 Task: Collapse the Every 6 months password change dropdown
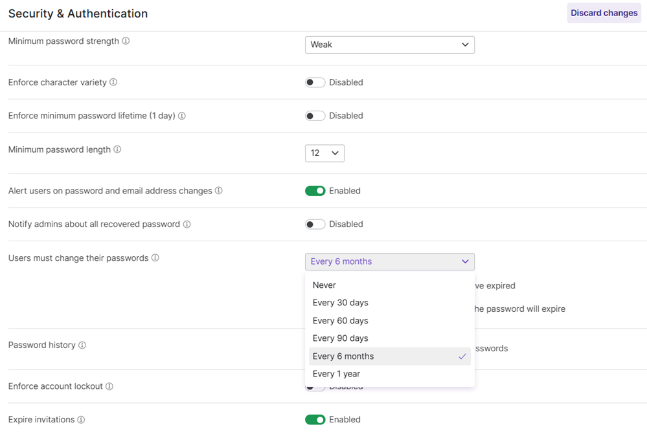click(390, 262)
